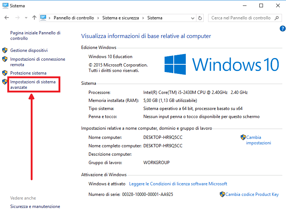
Task: Click shield icon beside Impostazioni di sistema avanzate
Action: (x=5, y=82)
